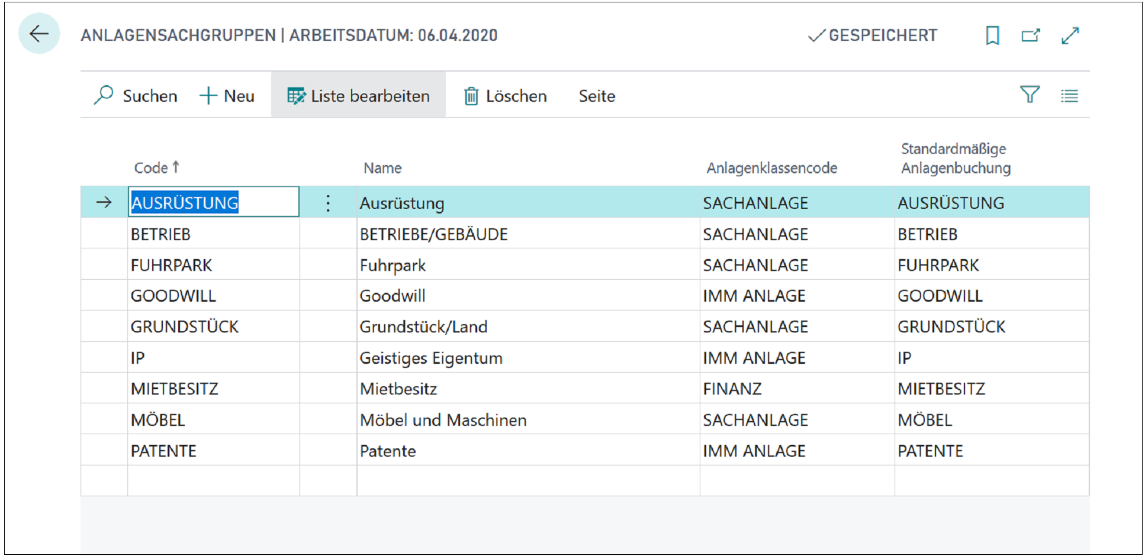The height and width of the screenshot is (556, 1145).
Task: Click name cell Möbel und Maschinen
Action: pos(528,419)
